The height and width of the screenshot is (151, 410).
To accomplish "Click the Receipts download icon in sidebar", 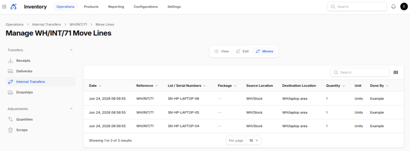I will 10,61.
